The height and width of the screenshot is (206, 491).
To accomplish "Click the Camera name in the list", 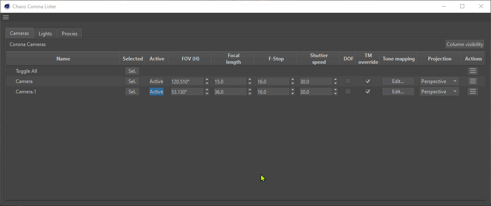I will coord(24,81).
